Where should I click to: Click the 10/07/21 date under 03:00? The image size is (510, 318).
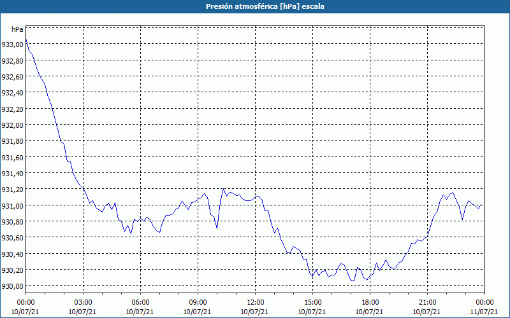[x=82, y=312]
